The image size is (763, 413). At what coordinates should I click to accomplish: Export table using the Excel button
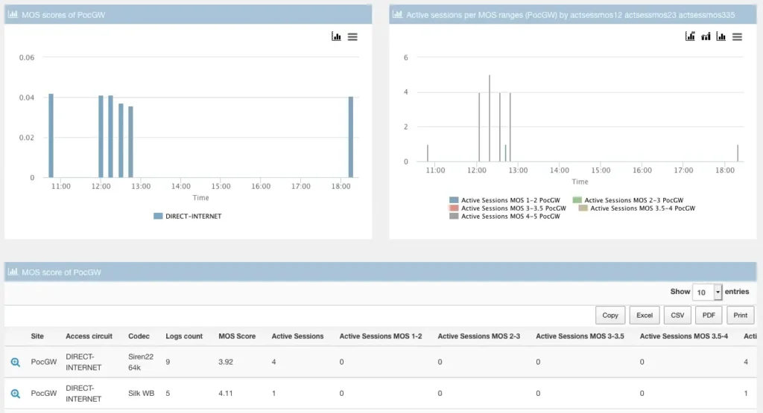pyautogui.click(x=645, y=316)
